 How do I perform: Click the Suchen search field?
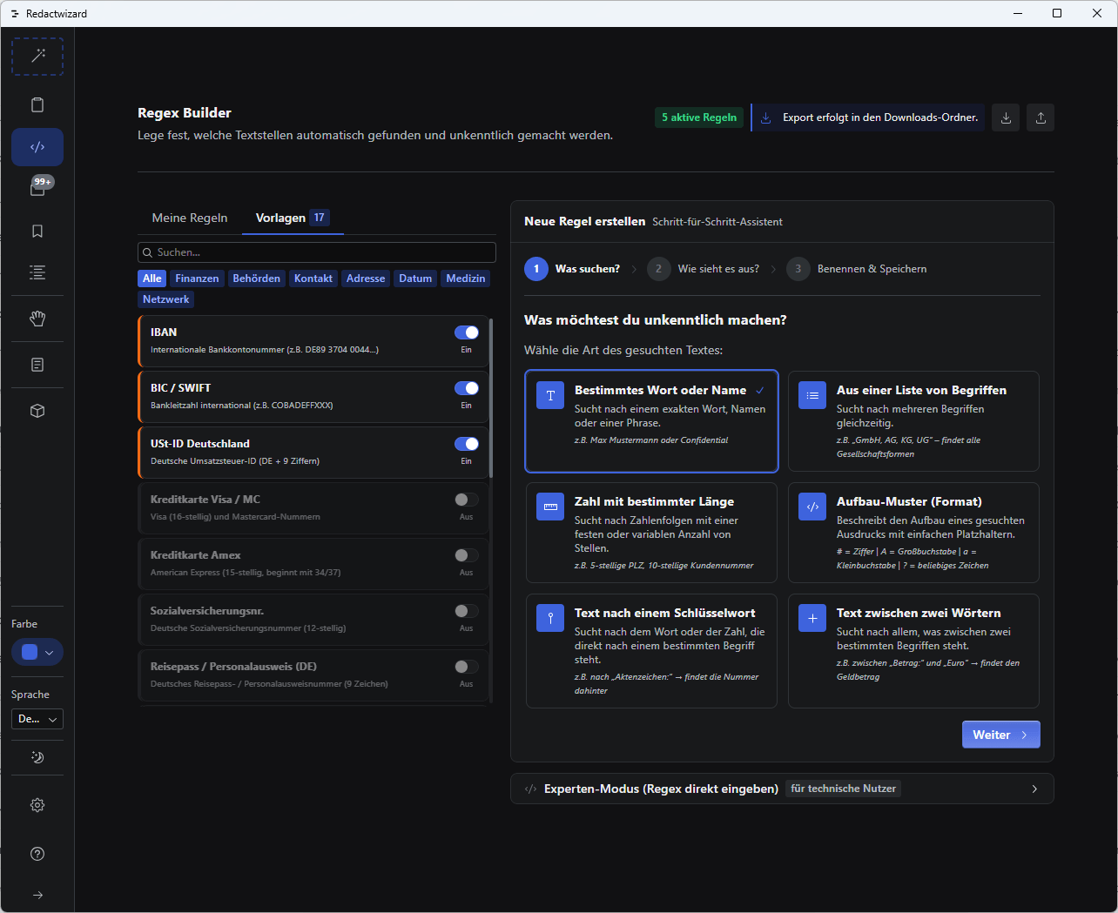[317, 252]
